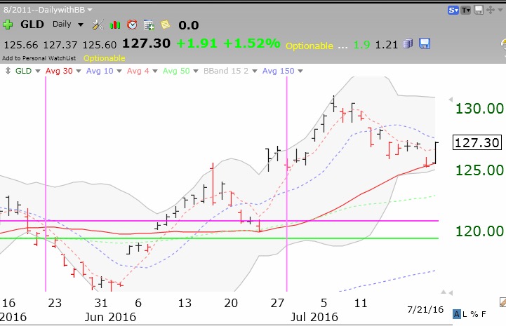This screenshot has width=506, height=326.
Task: Click the calendar grid with plus icon
Action: [x=149, y=25]
